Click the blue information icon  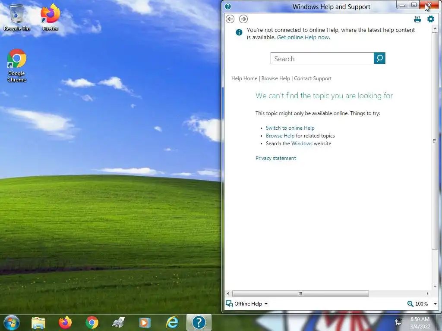pos(239,32)
